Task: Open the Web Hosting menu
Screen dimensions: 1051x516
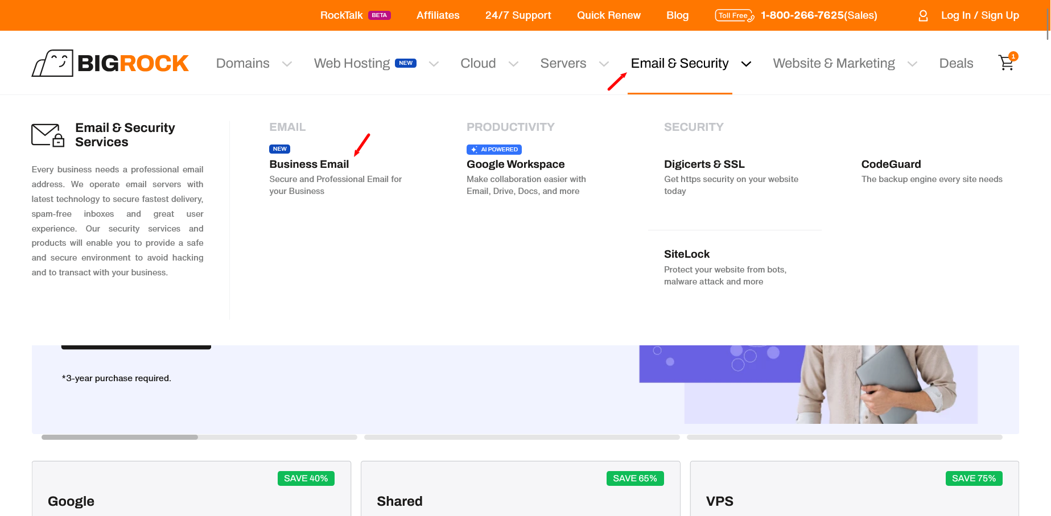Action: [x=352, y=63]
